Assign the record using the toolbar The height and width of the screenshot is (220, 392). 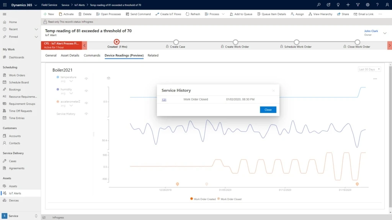pos(298,14)
